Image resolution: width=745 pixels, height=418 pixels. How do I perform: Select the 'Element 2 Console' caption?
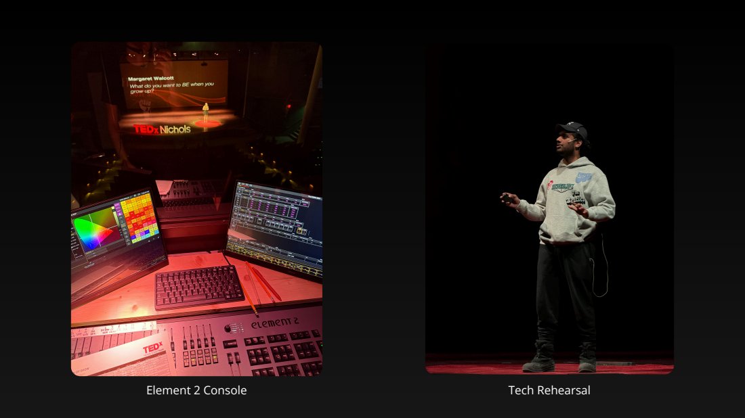coord(196,390)
